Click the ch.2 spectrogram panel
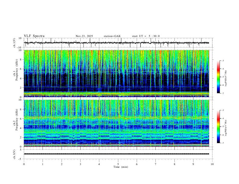 tap(116, 123)
